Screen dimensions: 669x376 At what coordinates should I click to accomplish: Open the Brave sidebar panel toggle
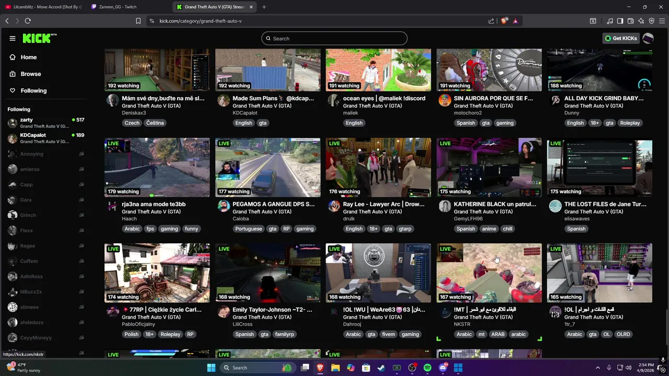620,21
